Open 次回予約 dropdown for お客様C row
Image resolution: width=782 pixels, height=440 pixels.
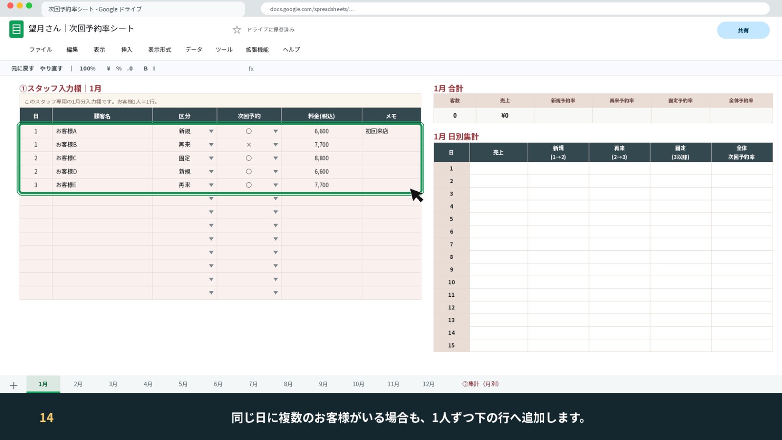[276, 158]
